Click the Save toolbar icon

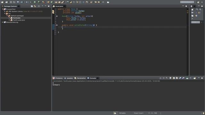[11, 2]
